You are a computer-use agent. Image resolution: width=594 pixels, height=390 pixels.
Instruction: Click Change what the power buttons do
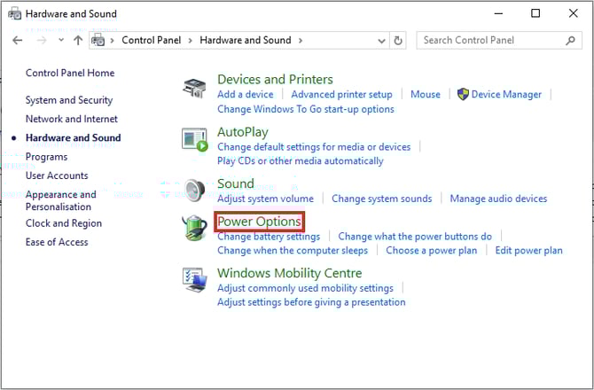(415, 237)
